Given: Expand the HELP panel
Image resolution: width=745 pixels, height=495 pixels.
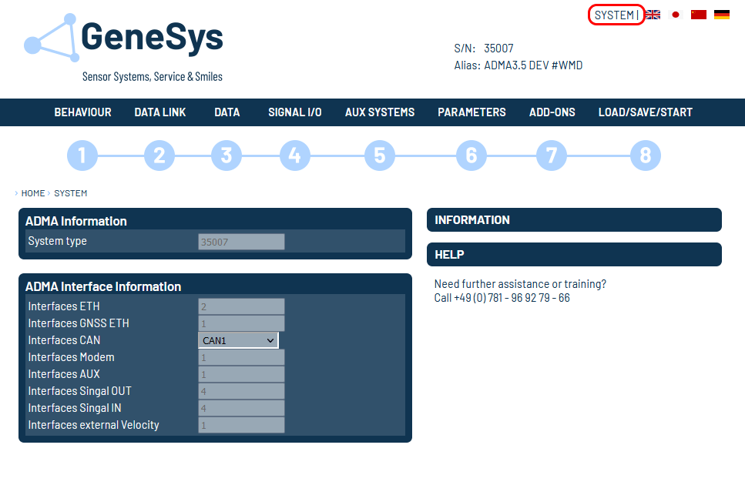Looking at the screenshot, I should coord(574,254).
